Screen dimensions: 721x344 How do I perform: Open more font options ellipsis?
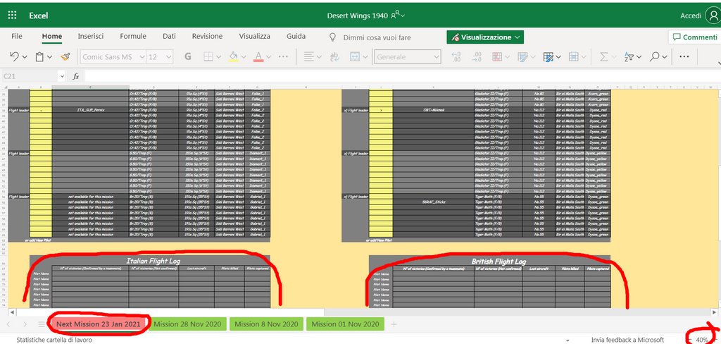point(283,56)
